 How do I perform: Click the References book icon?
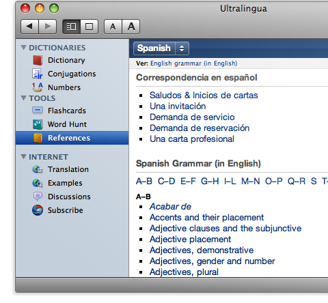point(38,138)
